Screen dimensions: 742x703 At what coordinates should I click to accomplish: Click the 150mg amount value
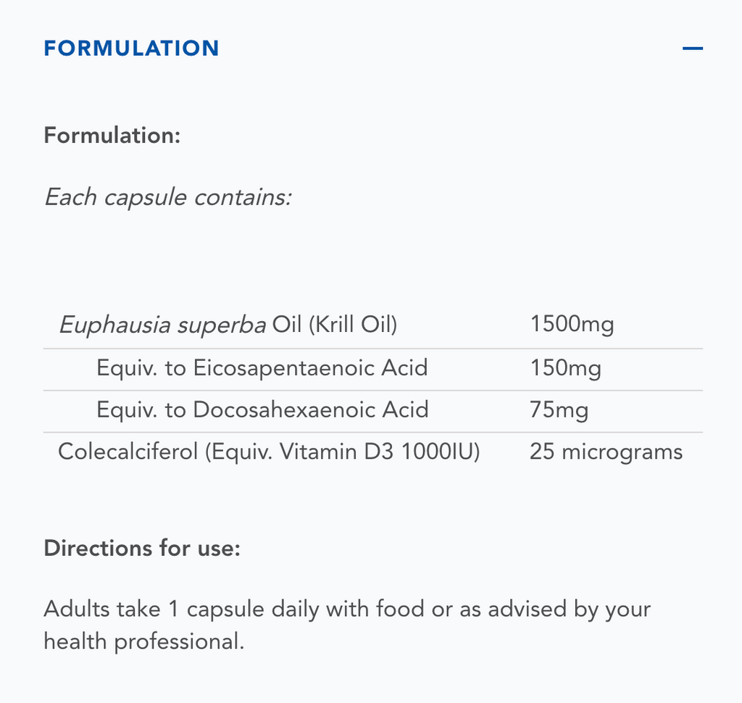click(565, 368)
